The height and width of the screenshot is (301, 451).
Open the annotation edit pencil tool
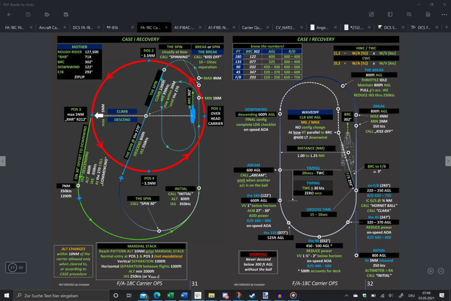click(x=371, y=14)
